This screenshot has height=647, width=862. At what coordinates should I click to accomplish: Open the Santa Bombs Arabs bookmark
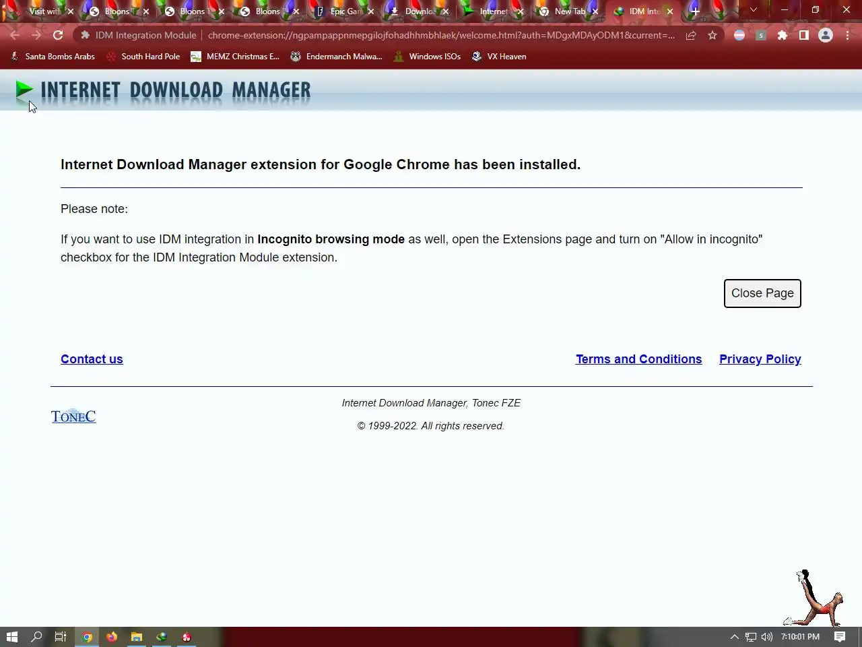(53, 57)
